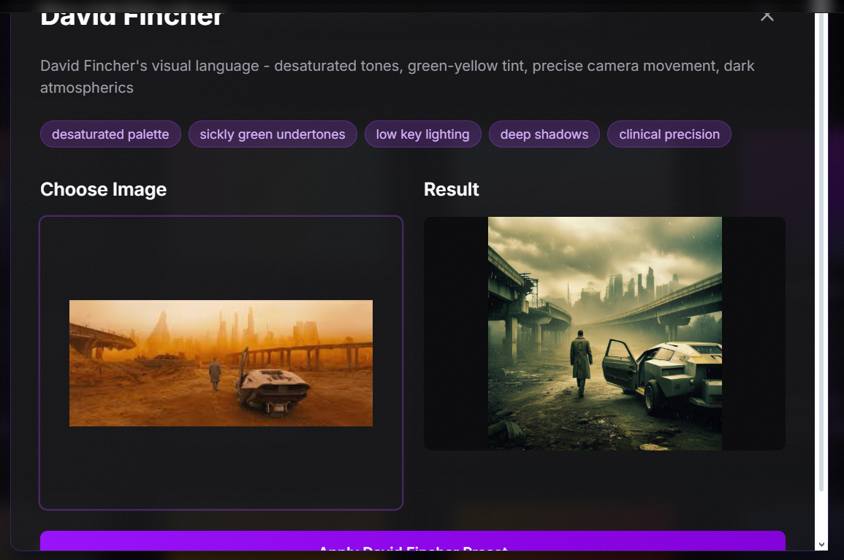Open the green-tinted result image
Screen dimensions: 844x560
(x=604, y=334)
